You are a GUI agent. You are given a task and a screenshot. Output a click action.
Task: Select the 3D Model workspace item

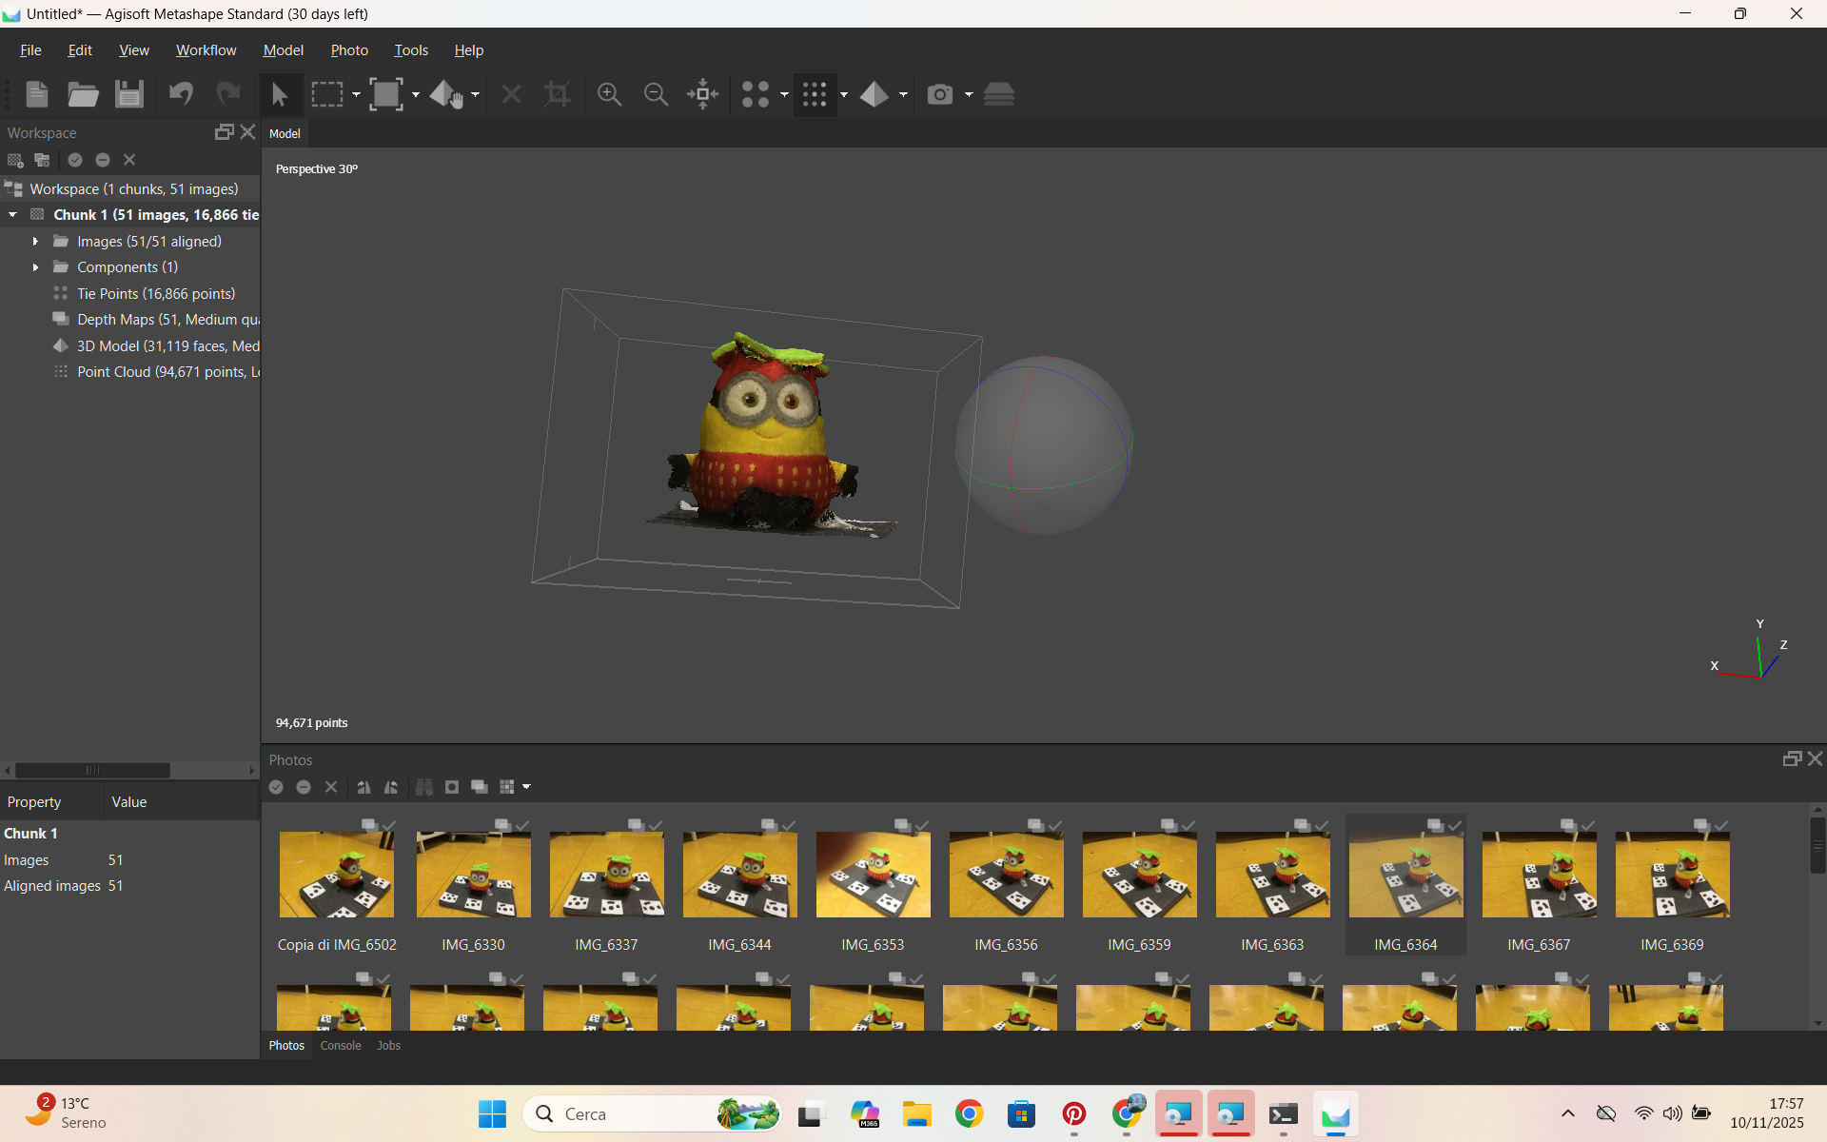(167, 346)
